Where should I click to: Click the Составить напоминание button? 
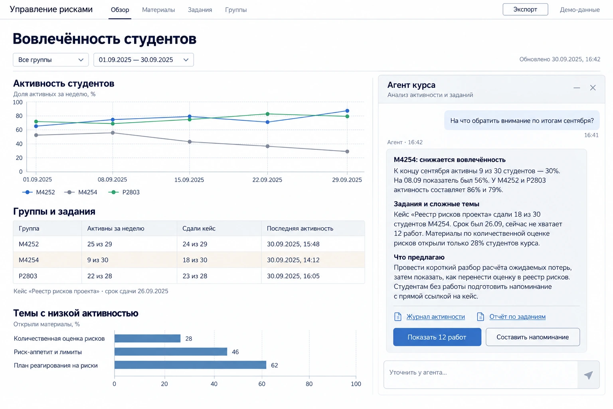click(x=533, y=337)
